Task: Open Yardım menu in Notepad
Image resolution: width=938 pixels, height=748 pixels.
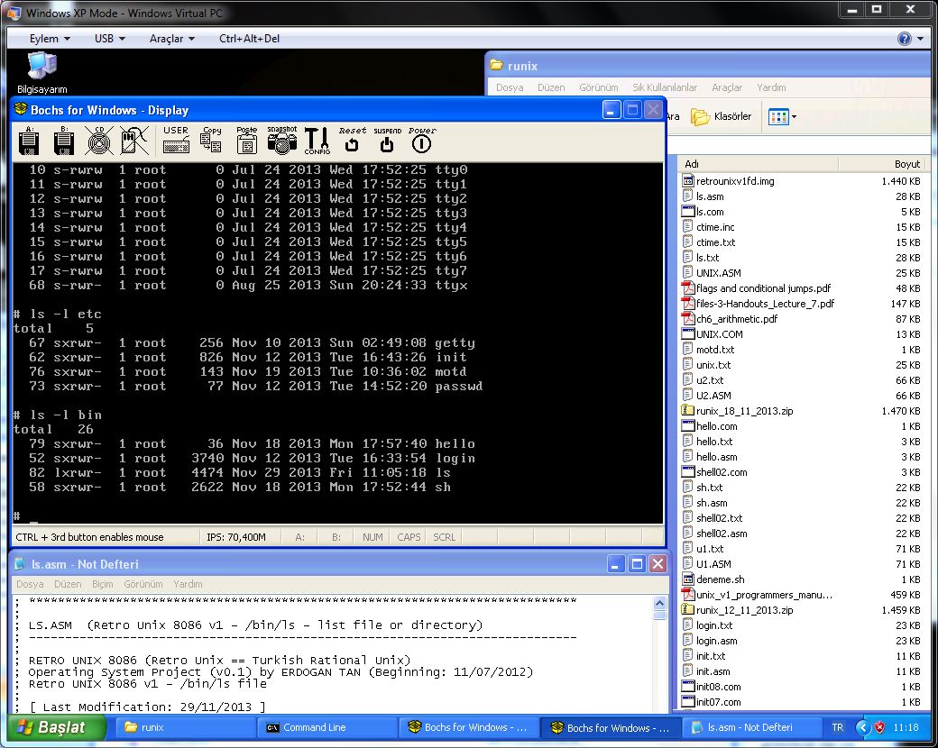Action: point(188,584)
